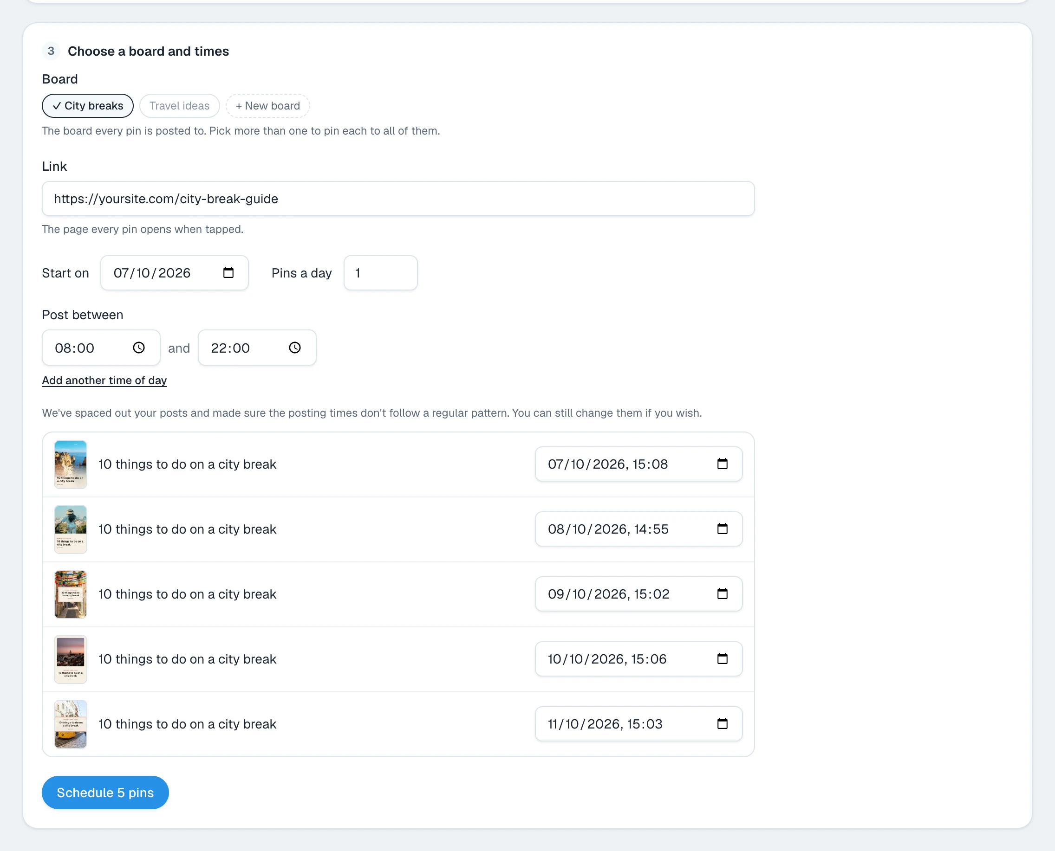
Task: Focus the Link URL input field
Action: 398,199
